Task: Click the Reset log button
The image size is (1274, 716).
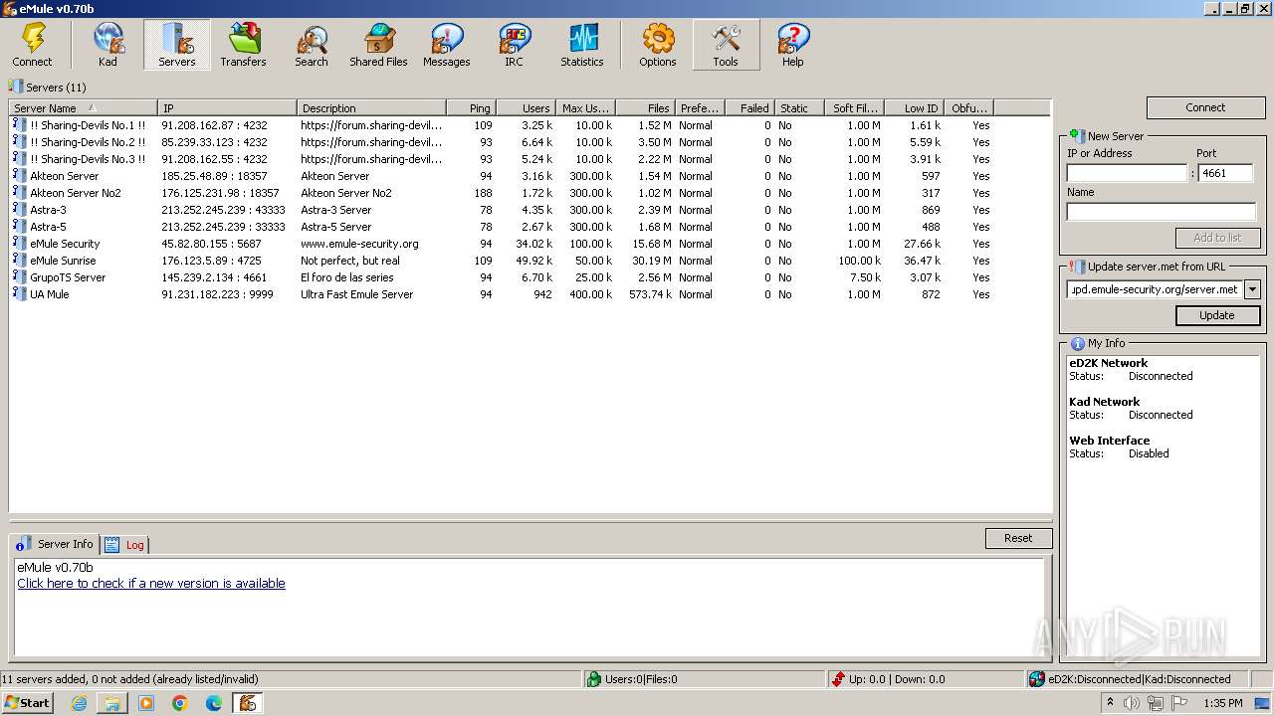Action: pyautogui.click(x=1018, y=538)
